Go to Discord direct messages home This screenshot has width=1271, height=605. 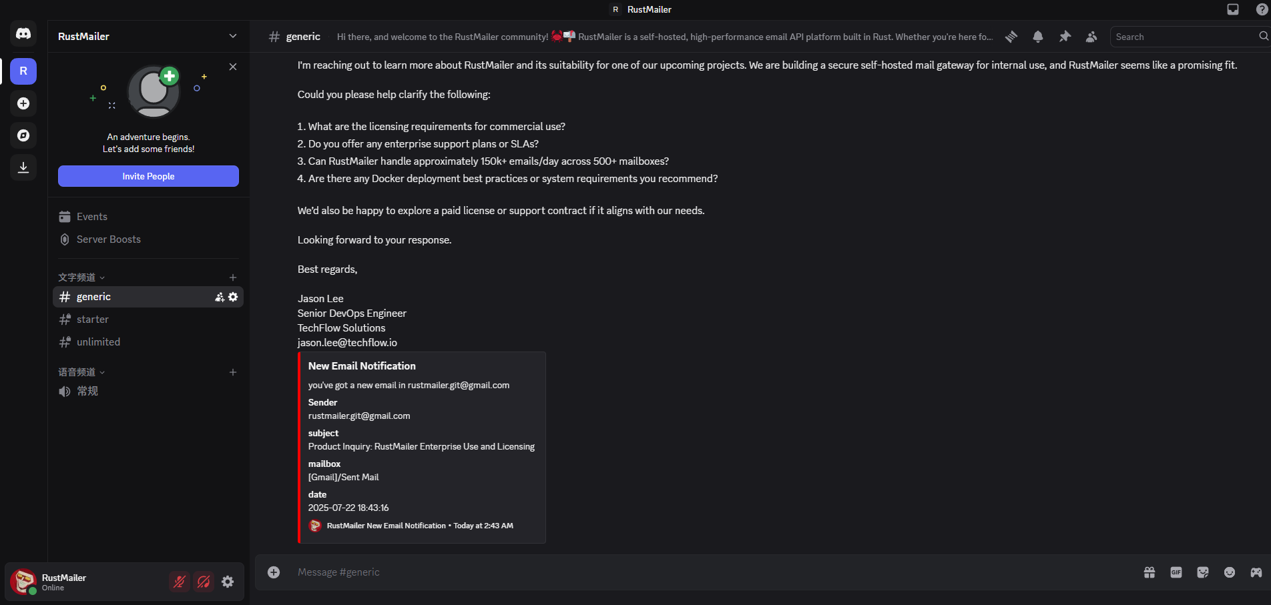23,33
